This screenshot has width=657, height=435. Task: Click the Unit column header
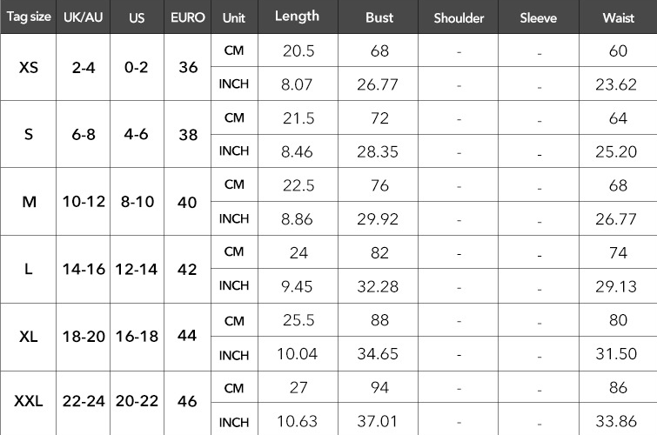(x=233, y=17)
